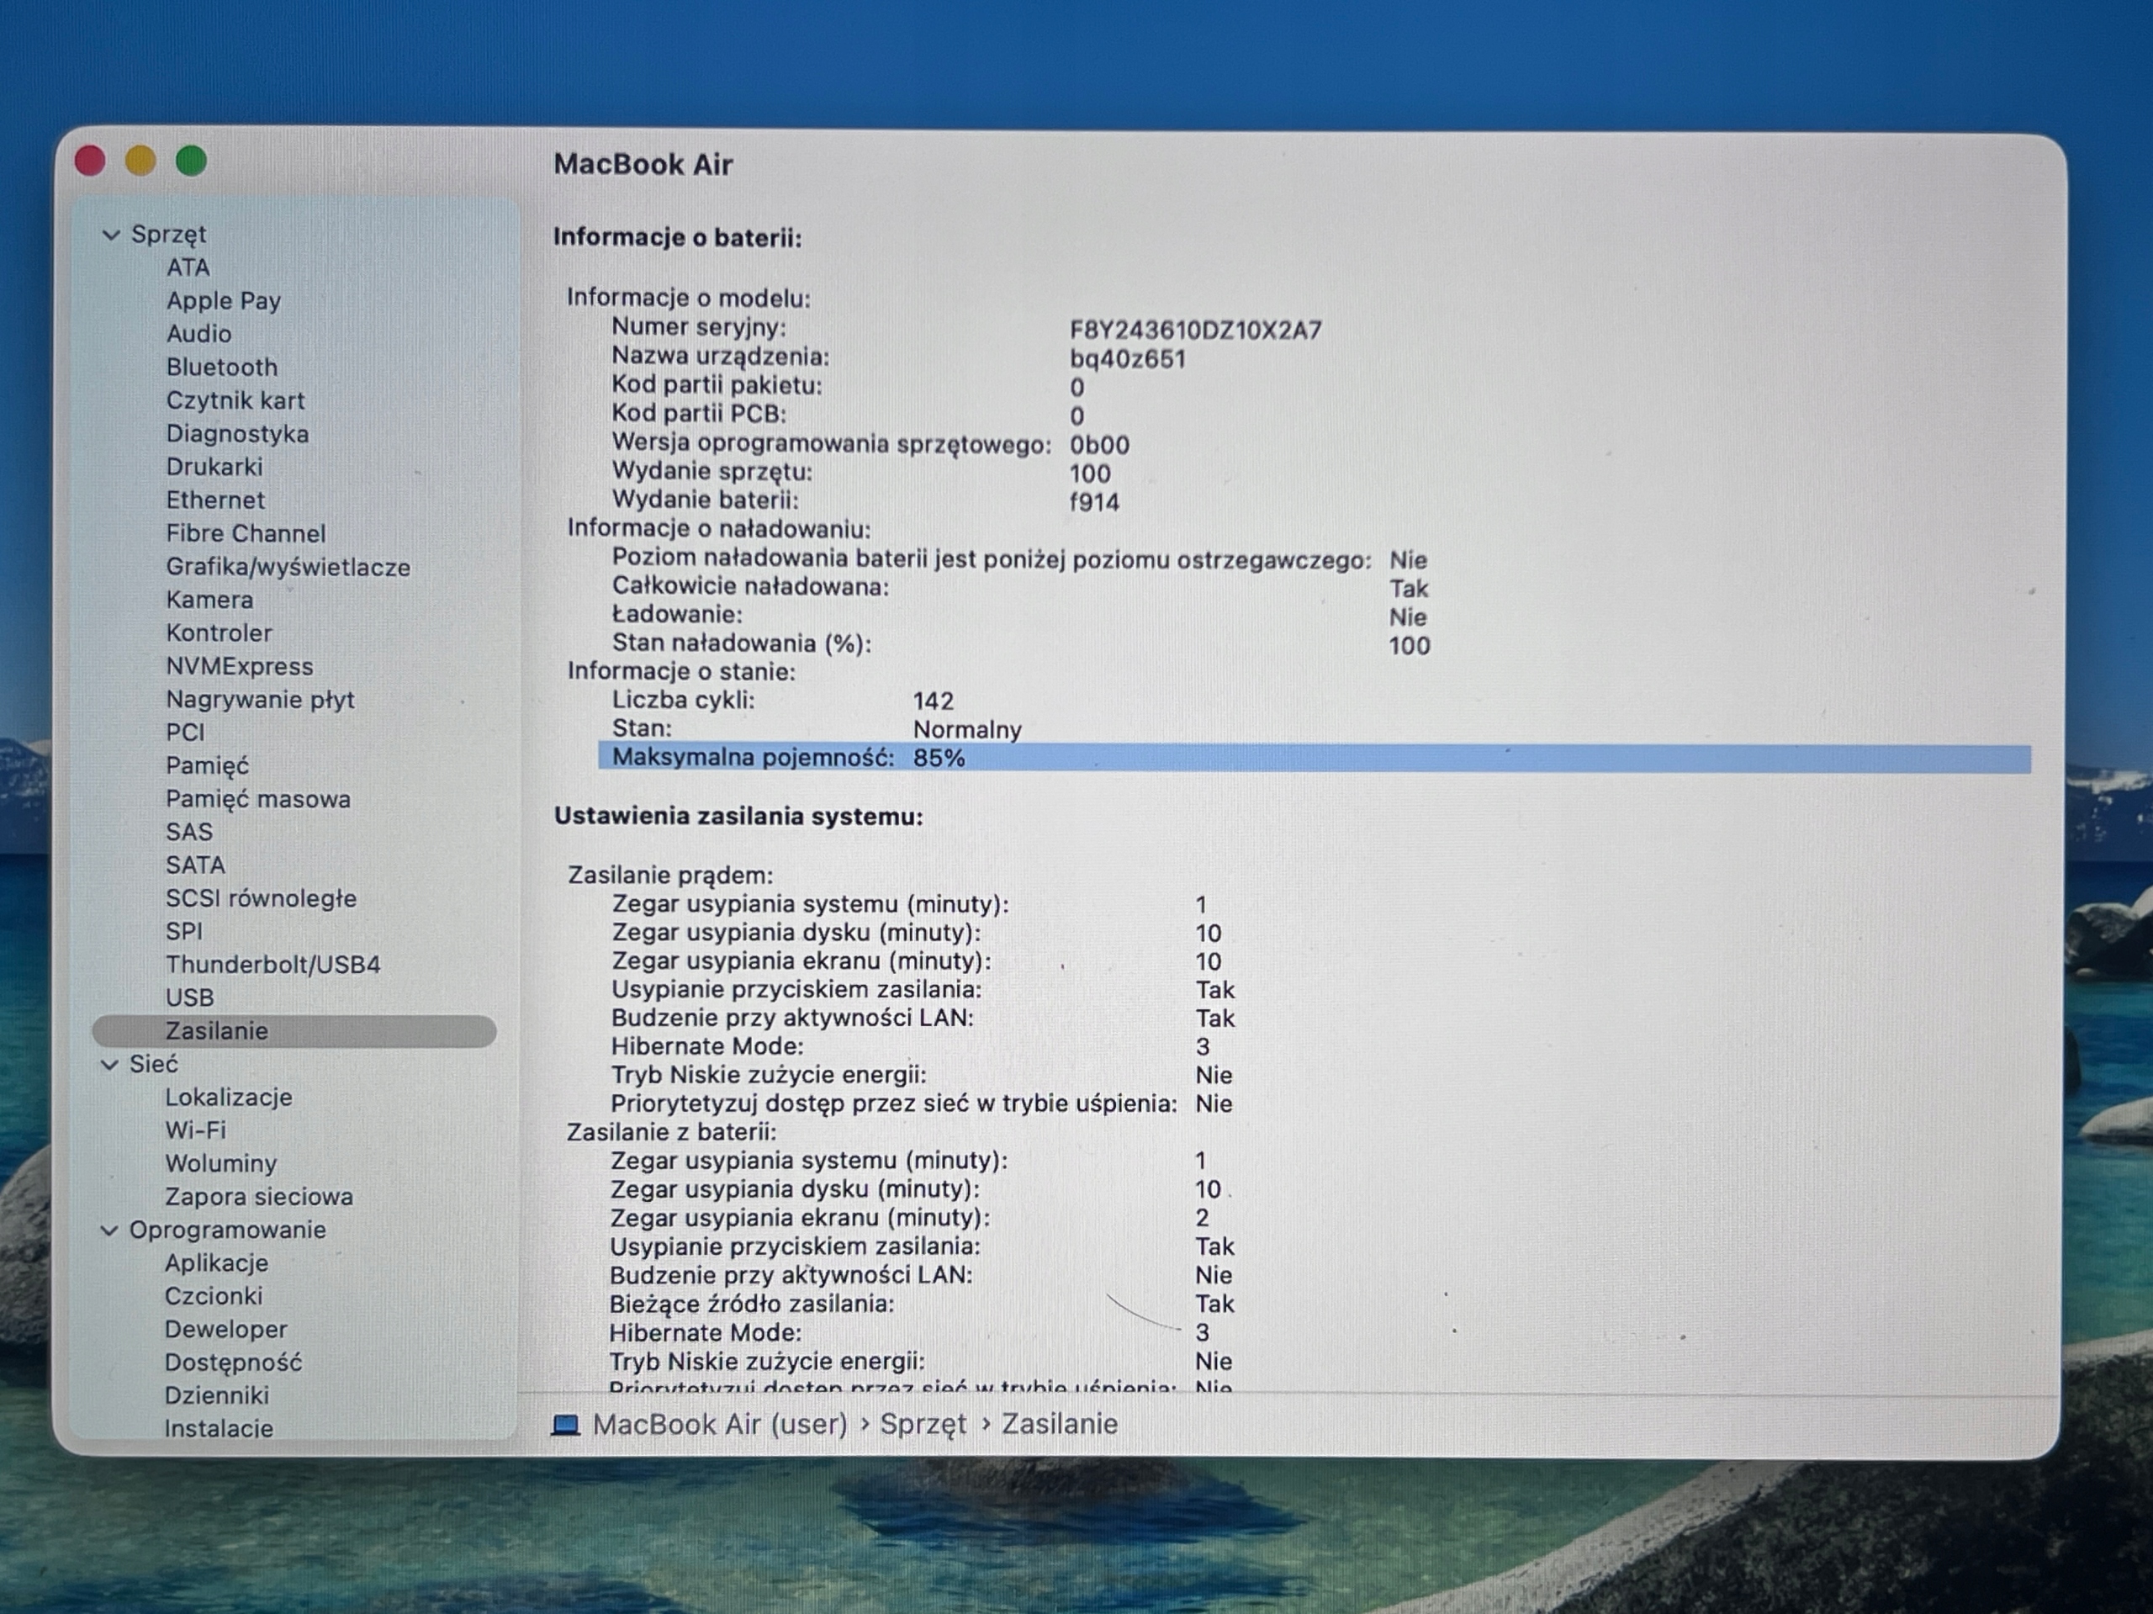The image size is (2153, 1614).
Task: Click the battery serial number F8Y243610DZ10X2A7
Action: (x=1195, y=330)
